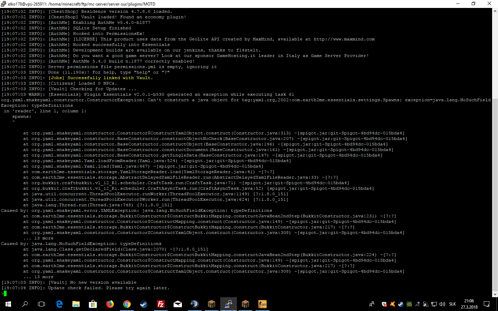Image resolution: width=498 pixels, height=311 pixels.
Task: Click the PuTTY window title path text
Action: [x=82, y=4]
